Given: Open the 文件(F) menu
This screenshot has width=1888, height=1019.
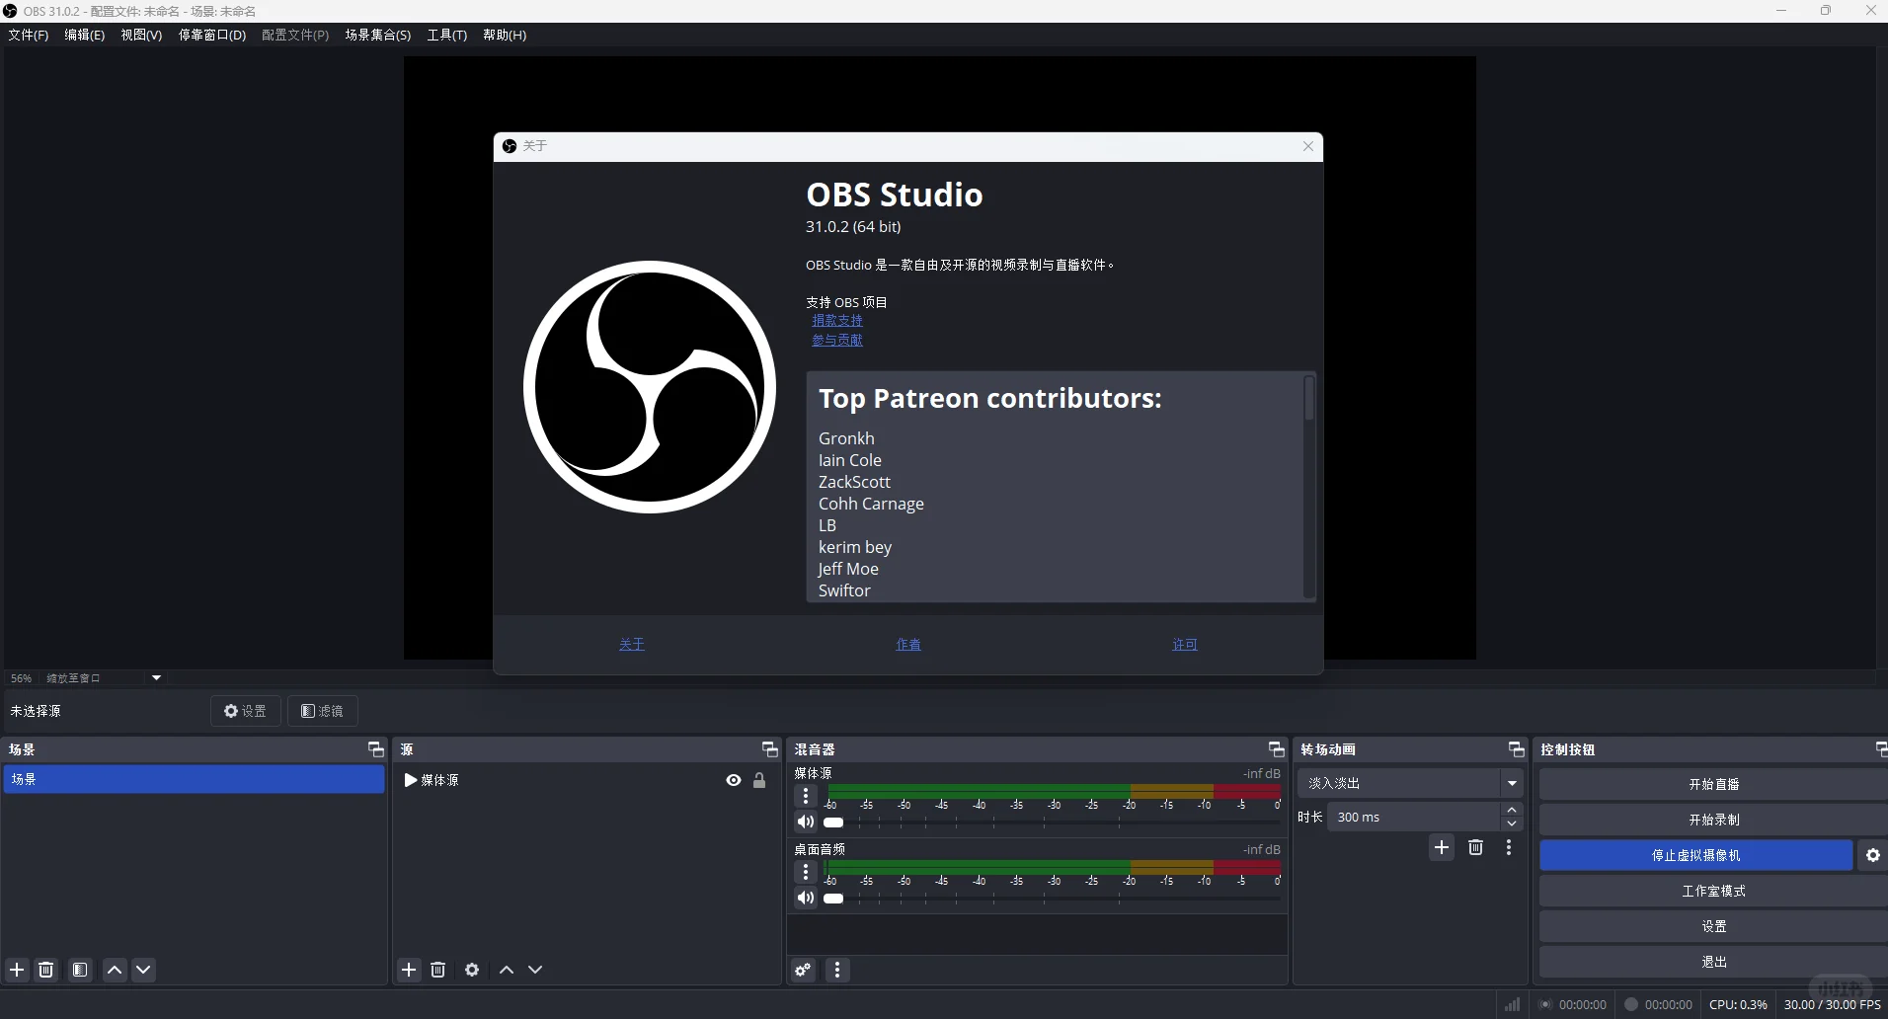Looking at the screenshot, I should 27,35.
